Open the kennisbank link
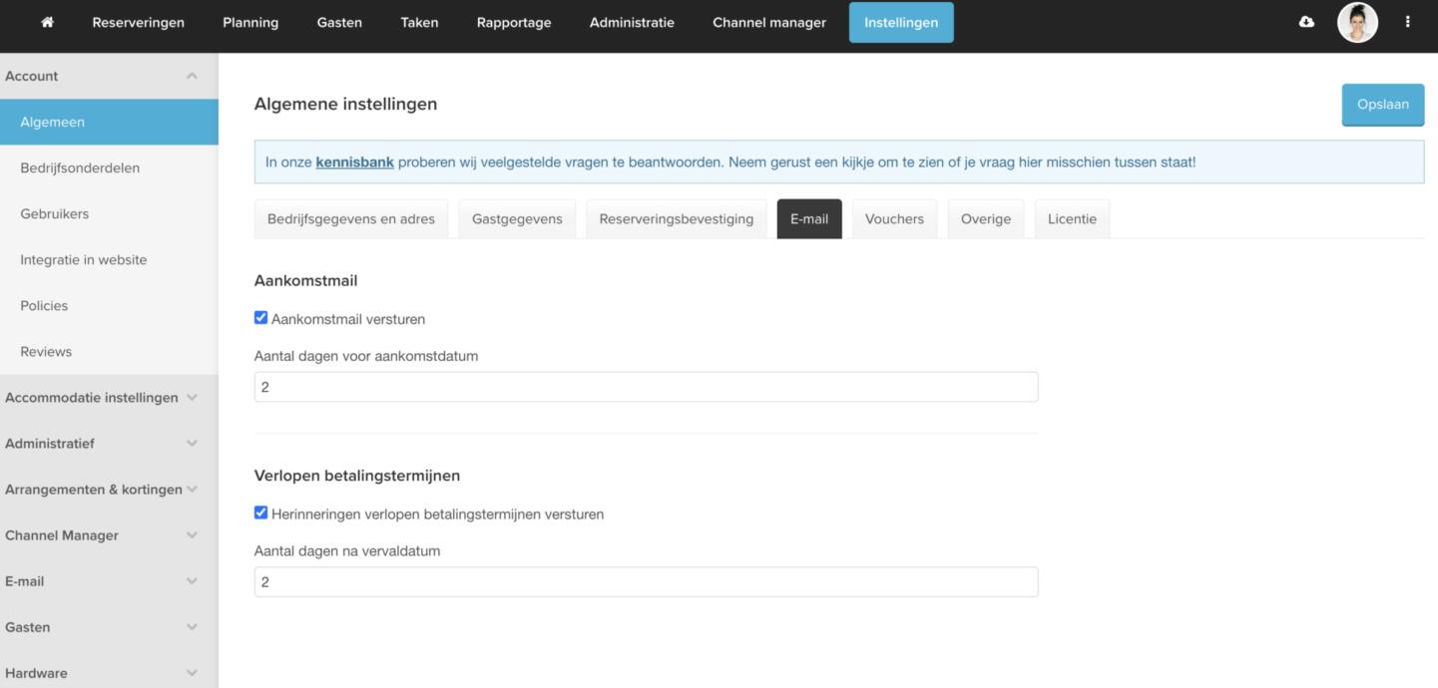This screenshot has width=1438, height=688. pyautogui.click(x=354, y=162)
